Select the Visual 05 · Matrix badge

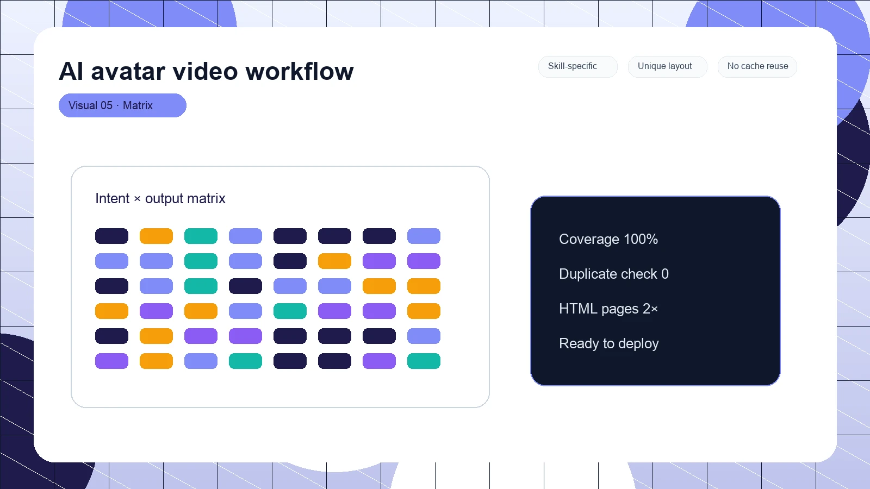122,105
